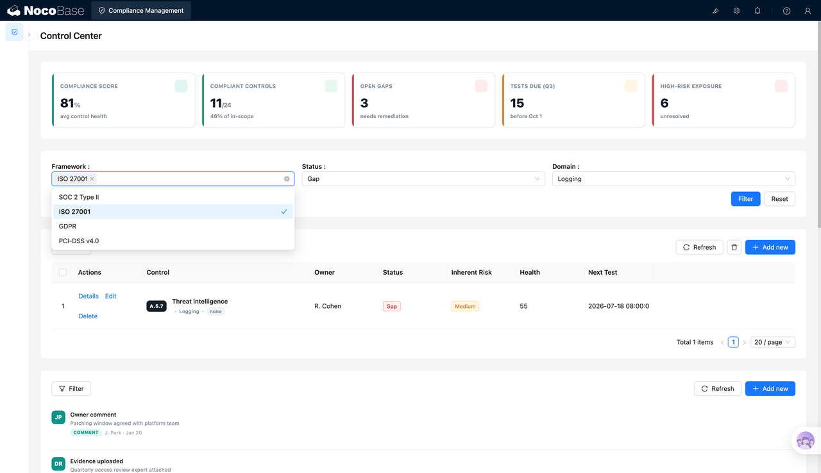Remove the ISO 27001 tag from Framework
This screenshot has height=473, width=821.
pos(92,179)
